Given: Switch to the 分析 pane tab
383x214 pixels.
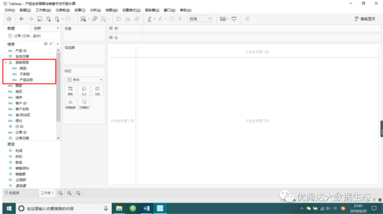Looking at the screenshot, I should pos(37,28).
